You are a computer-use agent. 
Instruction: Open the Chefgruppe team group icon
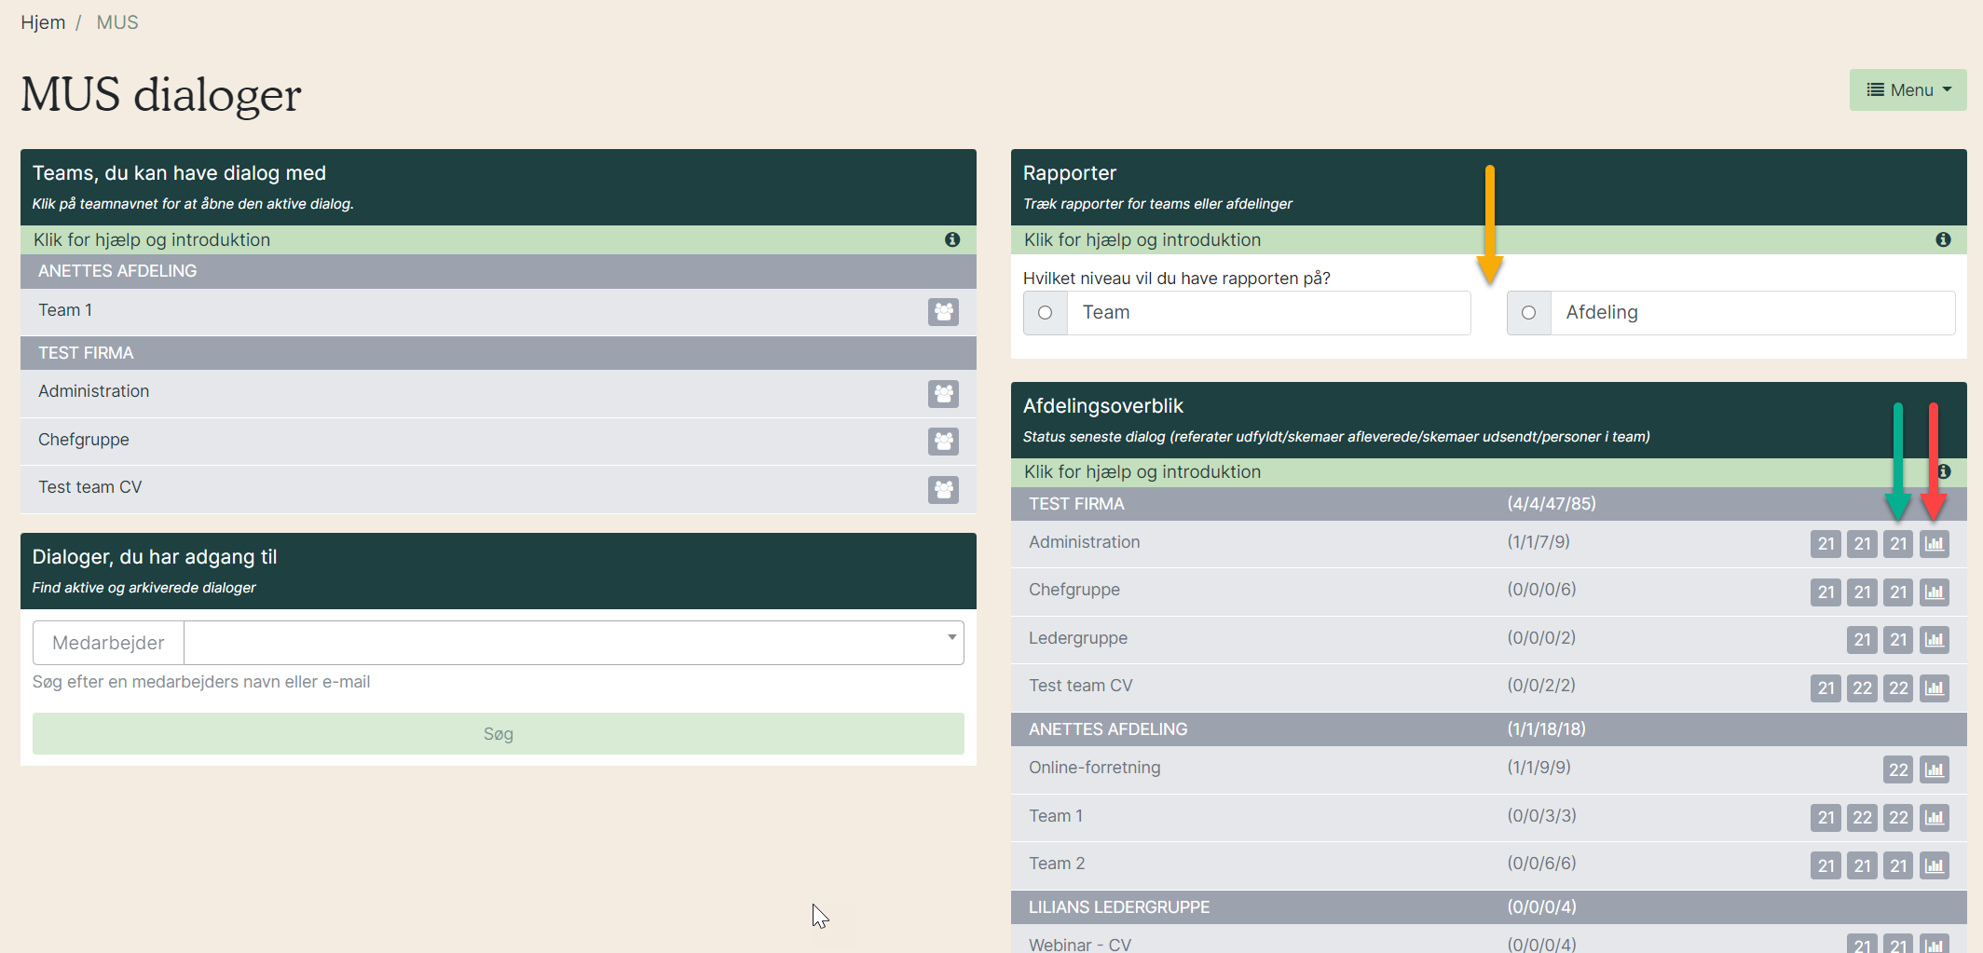pos(943,442)
